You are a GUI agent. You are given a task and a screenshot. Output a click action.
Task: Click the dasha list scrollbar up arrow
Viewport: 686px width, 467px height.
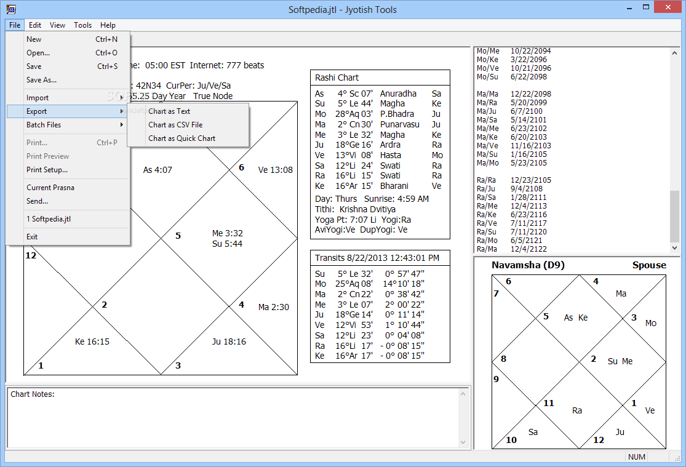(674, 52)
